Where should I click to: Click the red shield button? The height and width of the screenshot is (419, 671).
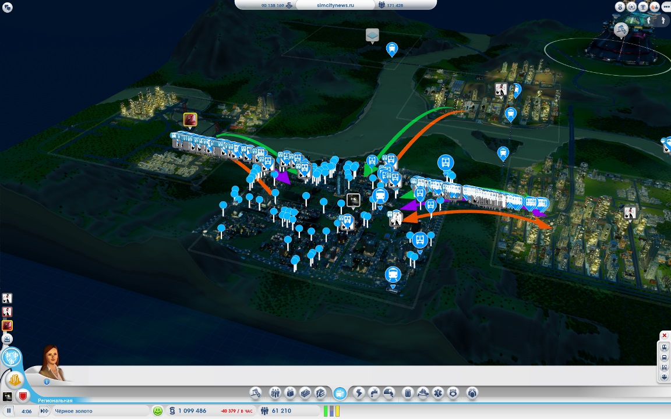(23, 396)
